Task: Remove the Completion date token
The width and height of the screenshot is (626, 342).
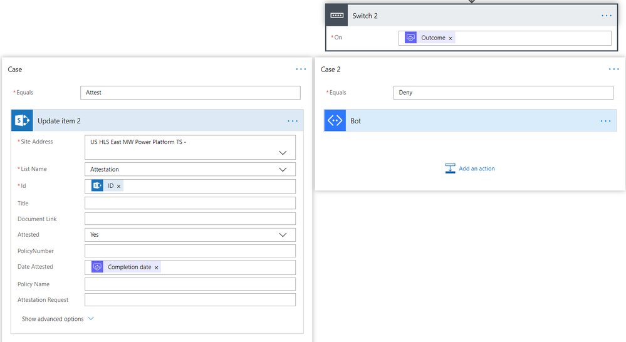Action: point(156,267)
